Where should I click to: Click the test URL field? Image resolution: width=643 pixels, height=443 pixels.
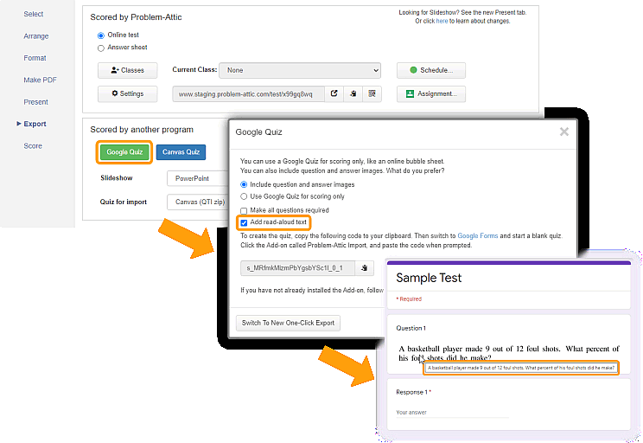click(249, 93)
